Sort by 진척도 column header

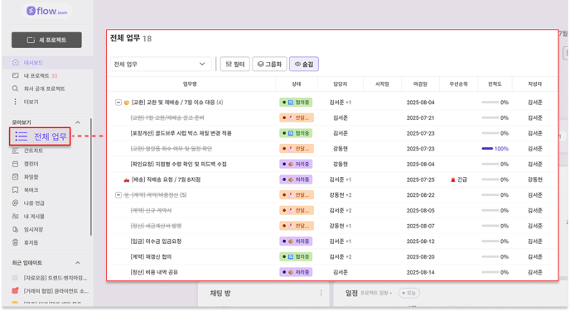(x=495, y=84)
